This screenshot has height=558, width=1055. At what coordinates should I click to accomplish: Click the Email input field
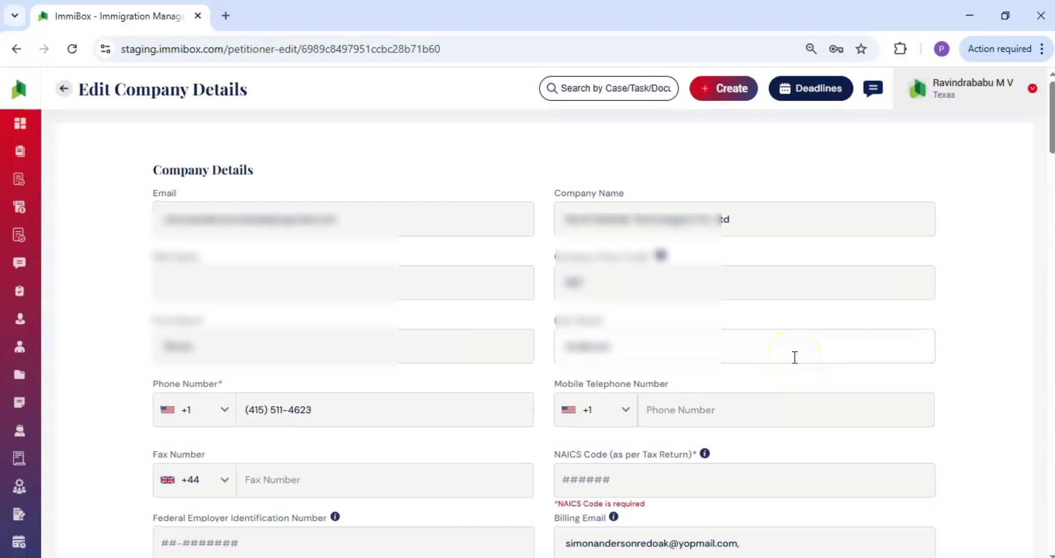click(x=343, y=219)
